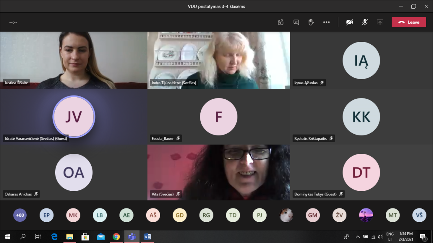Click the Justina Šišaitė name label

[16, 83]
